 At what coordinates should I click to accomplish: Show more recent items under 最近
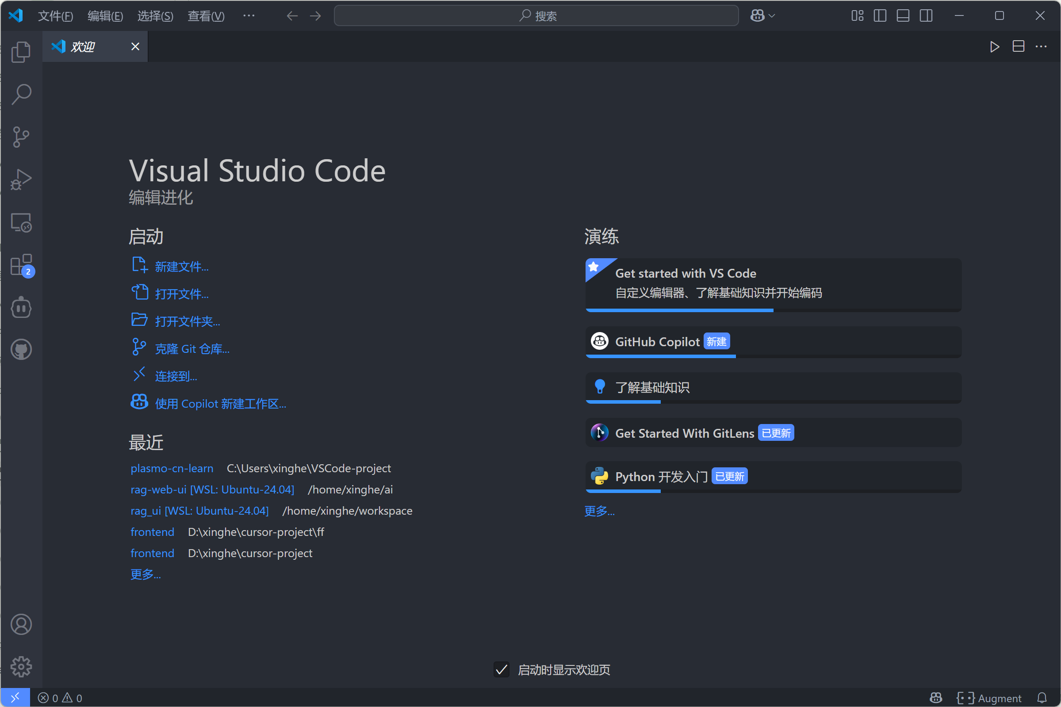point(145,574)
